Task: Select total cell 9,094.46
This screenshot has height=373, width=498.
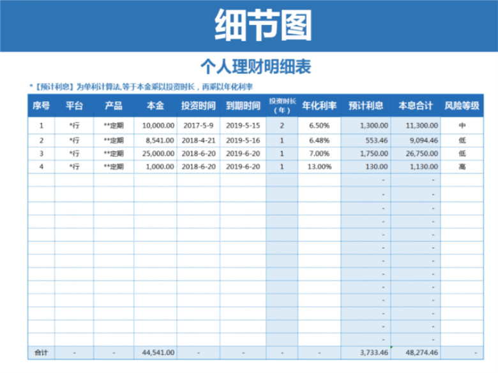Action: tap(416, 140)
